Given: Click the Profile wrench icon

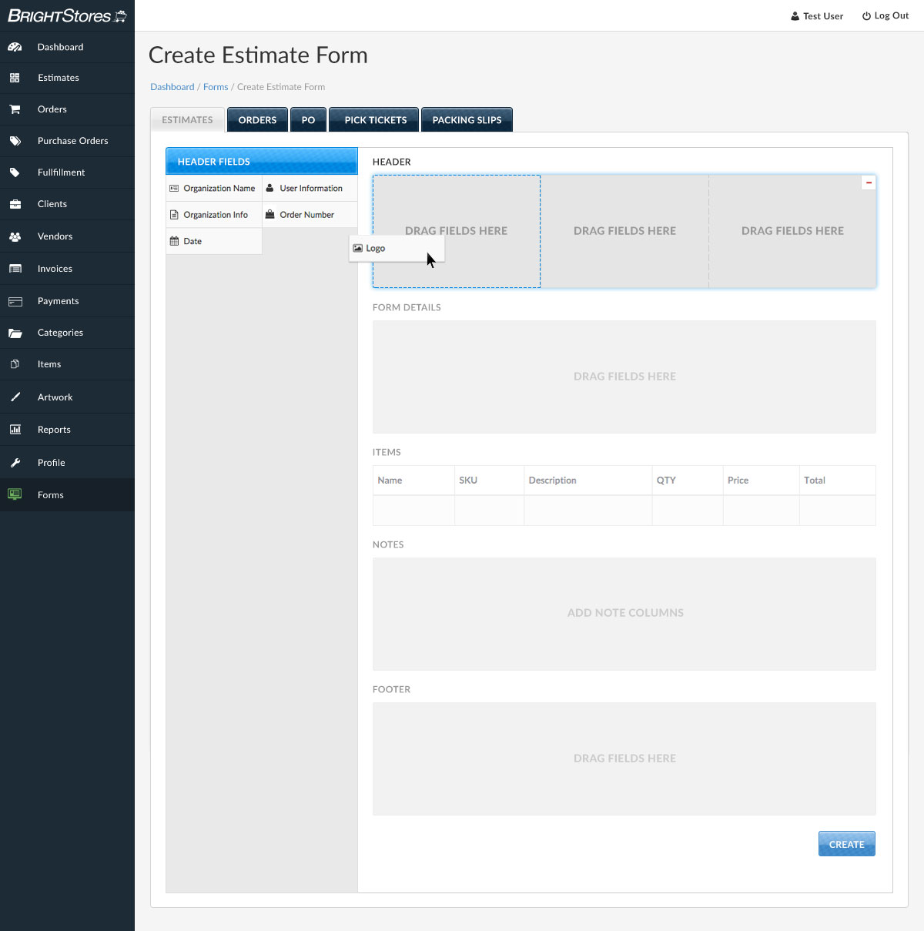Looking at the screenshot, I should point(15,463).
